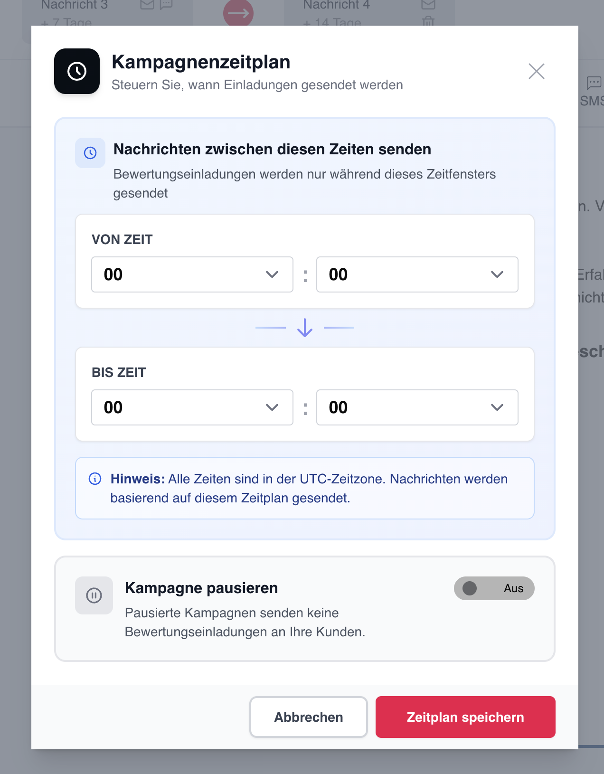Click the chat icon beside Nachricht 3
Viewport: 604px width, 774px height.
point(166,5)
